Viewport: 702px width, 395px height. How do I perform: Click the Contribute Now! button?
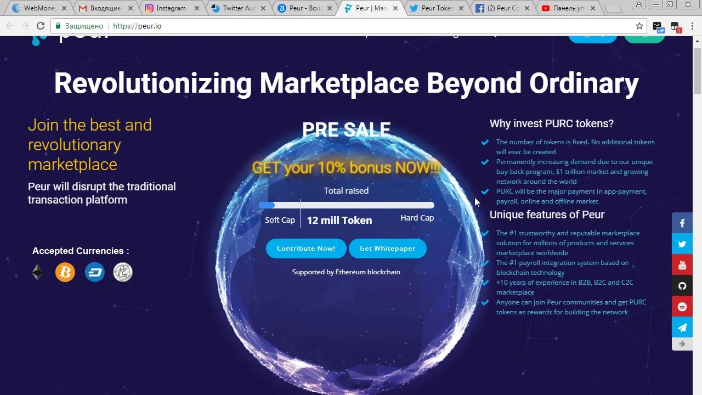tap(306, 249)
